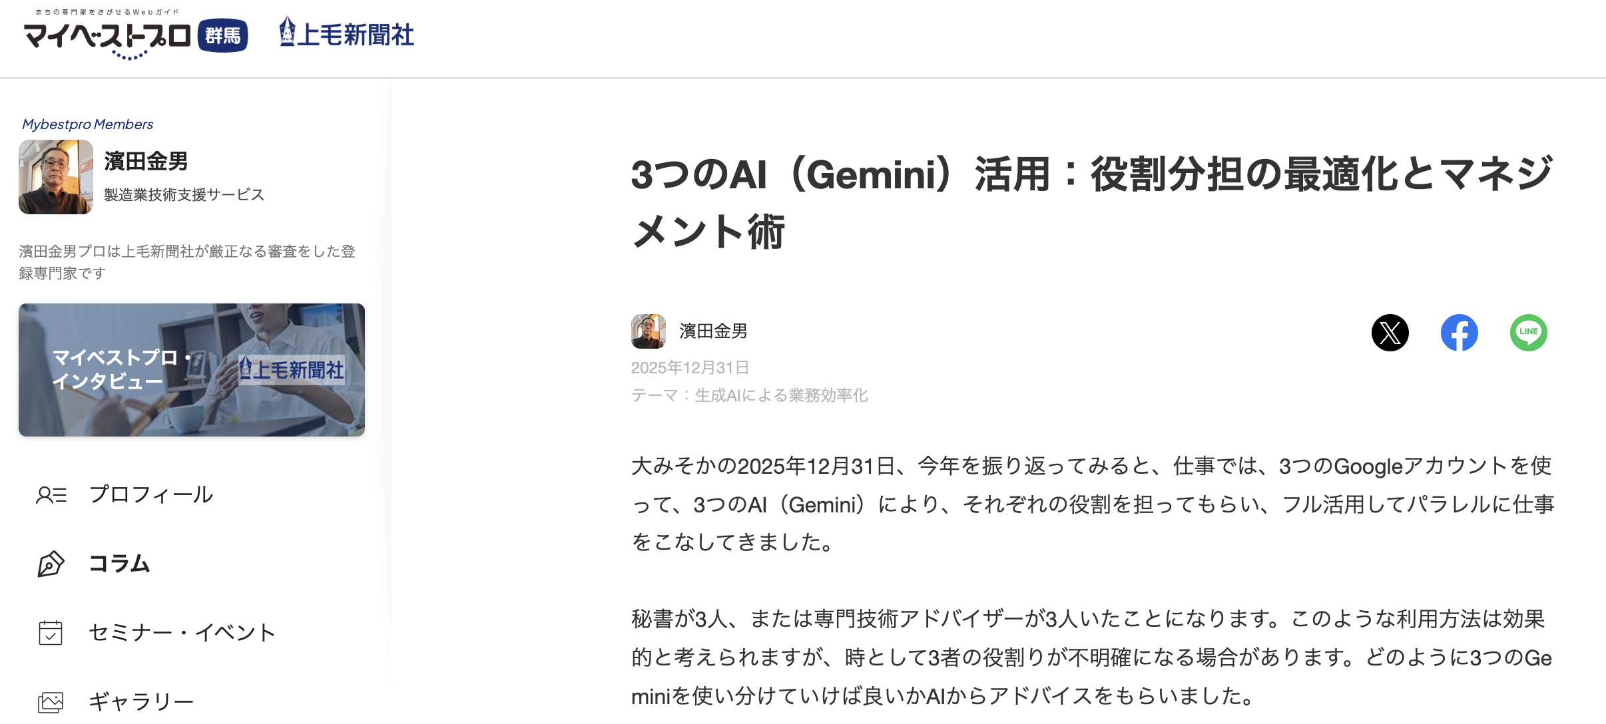Share the article on Facebook
This screenshot has width=1606, height=724.
(1459, 333)
